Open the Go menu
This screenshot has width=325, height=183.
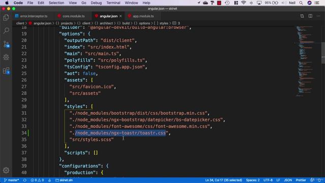click(x=84, y=3)
